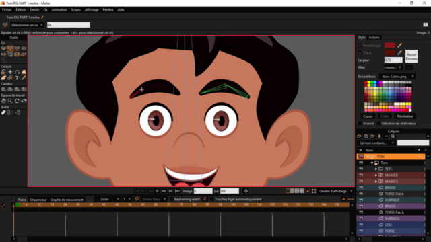
Task: Switch to Séquenceur timeline tab
Action: click(38, 200)
